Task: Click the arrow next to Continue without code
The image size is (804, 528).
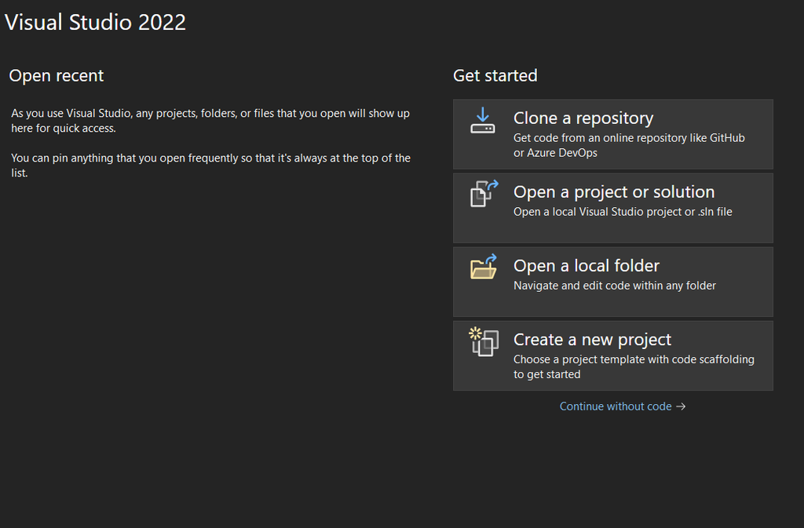Action: click(x=681, y=406)
